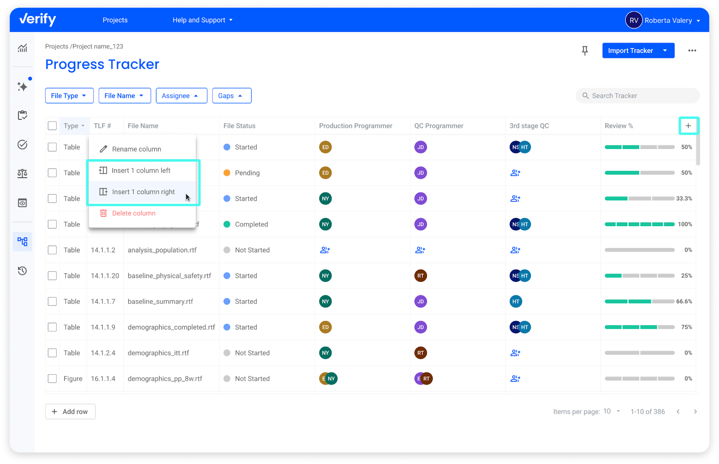Select Delete column in the context menu
719x464 pixels.
click(x=133, y=213)
